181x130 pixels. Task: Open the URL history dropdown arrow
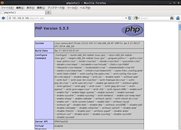[x=126, y=18]
